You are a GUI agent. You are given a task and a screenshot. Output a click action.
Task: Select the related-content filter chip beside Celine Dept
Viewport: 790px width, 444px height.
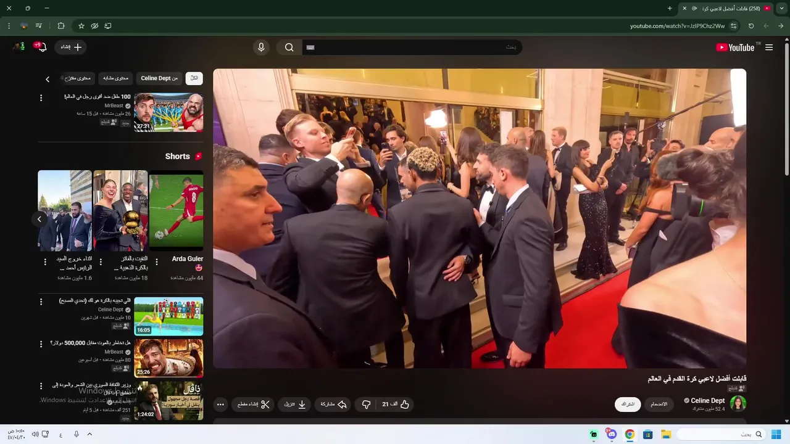click(x=115, y=78)
